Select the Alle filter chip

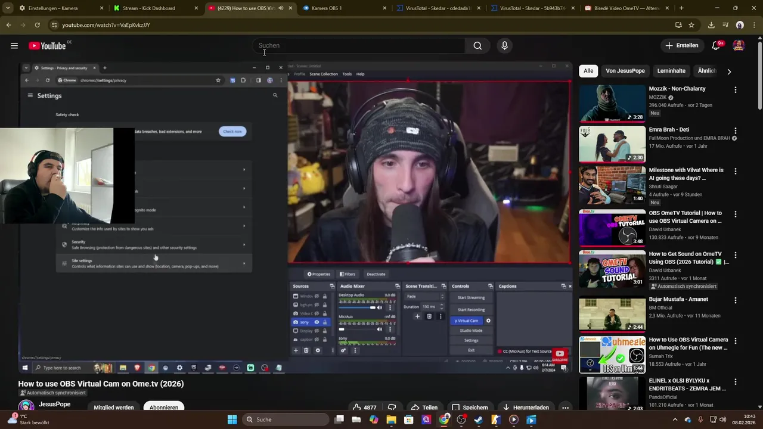click(x=588, y=71)
